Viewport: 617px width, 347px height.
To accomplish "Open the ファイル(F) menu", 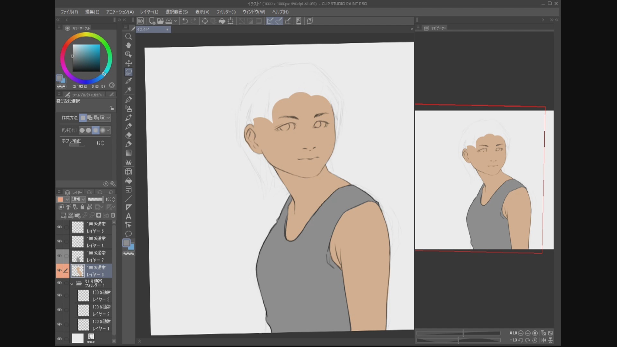I will (69, 12).
